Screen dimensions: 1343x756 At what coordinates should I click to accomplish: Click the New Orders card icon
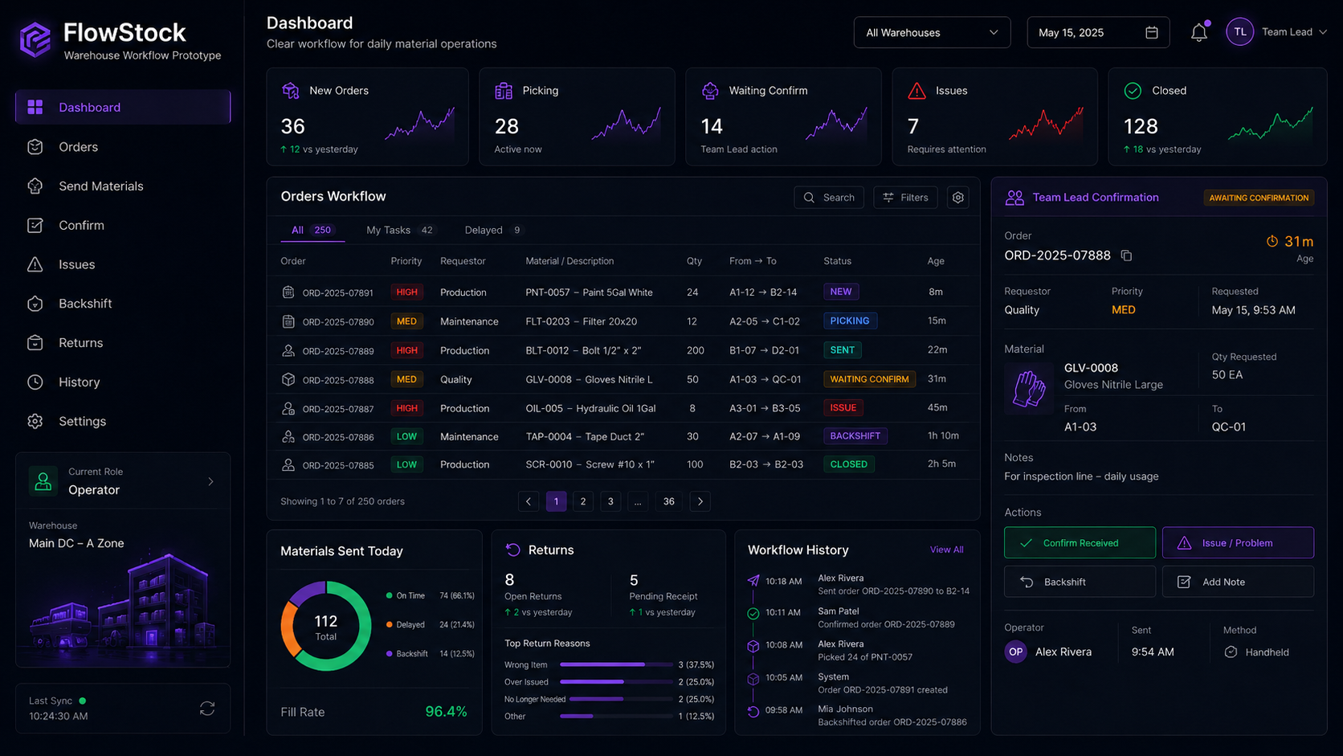(291, 91)
